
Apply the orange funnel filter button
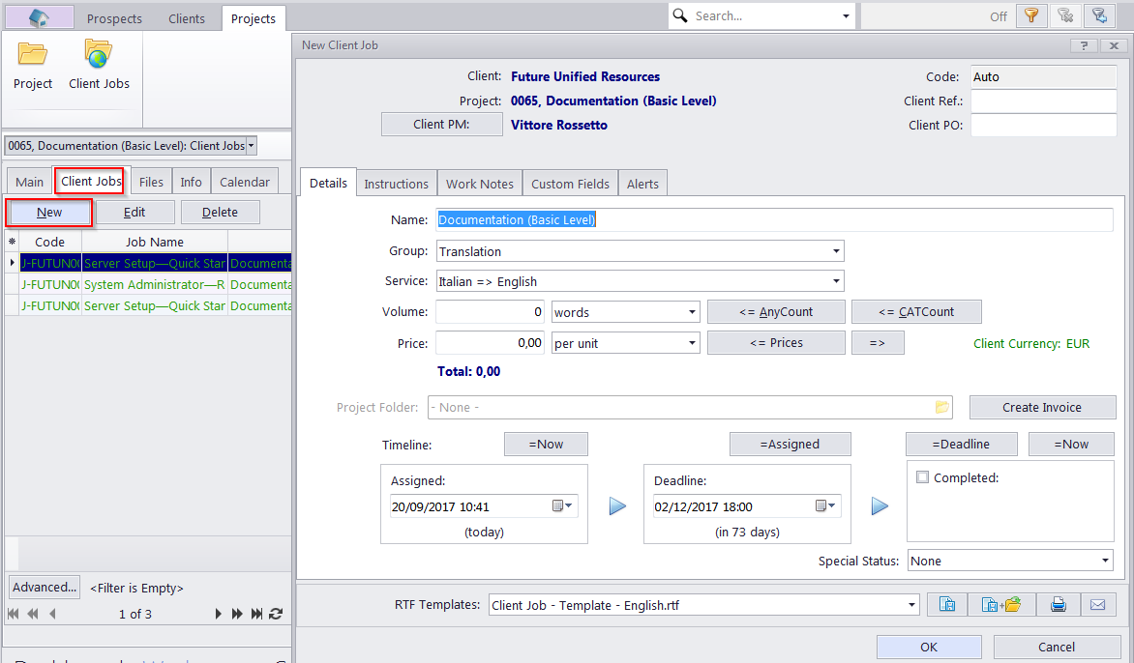point(1031,15)
